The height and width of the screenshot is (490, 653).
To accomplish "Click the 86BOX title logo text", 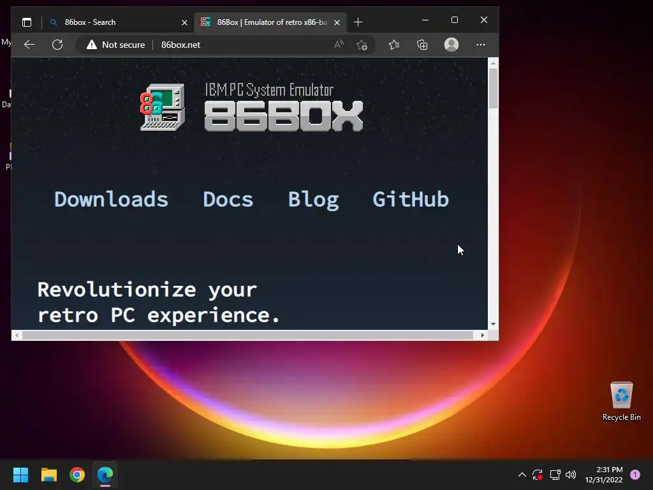I will (x=284, y=116).
